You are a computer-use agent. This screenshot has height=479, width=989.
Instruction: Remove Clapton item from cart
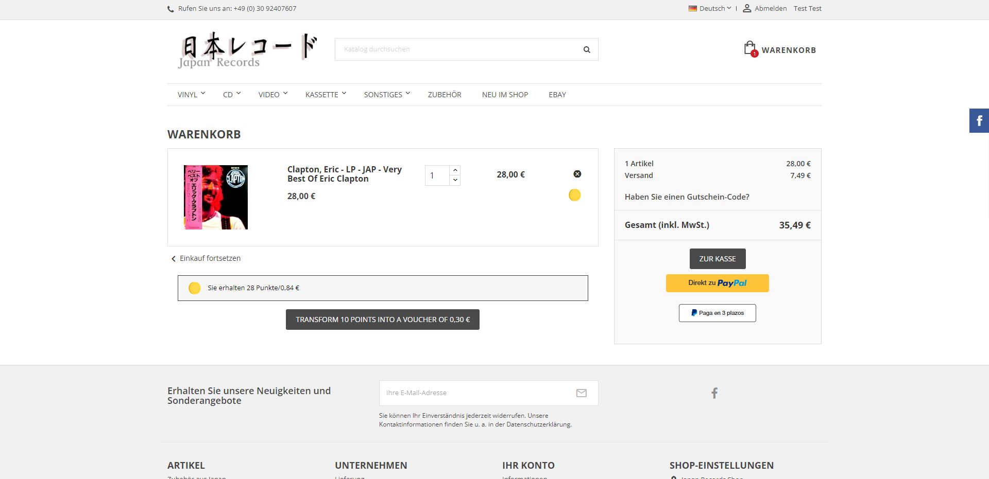[577, 174]
